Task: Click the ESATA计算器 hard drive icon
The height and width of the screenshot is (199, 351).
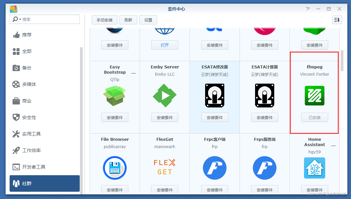Action: [x=265, y=96]
